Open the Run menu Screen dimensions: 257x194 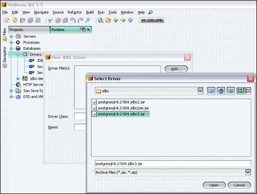click(101, 12)
